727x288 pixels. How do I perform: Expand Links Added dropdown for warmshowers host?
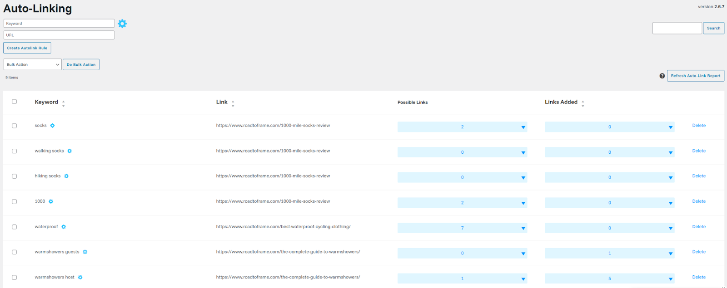tap(610, 278)
